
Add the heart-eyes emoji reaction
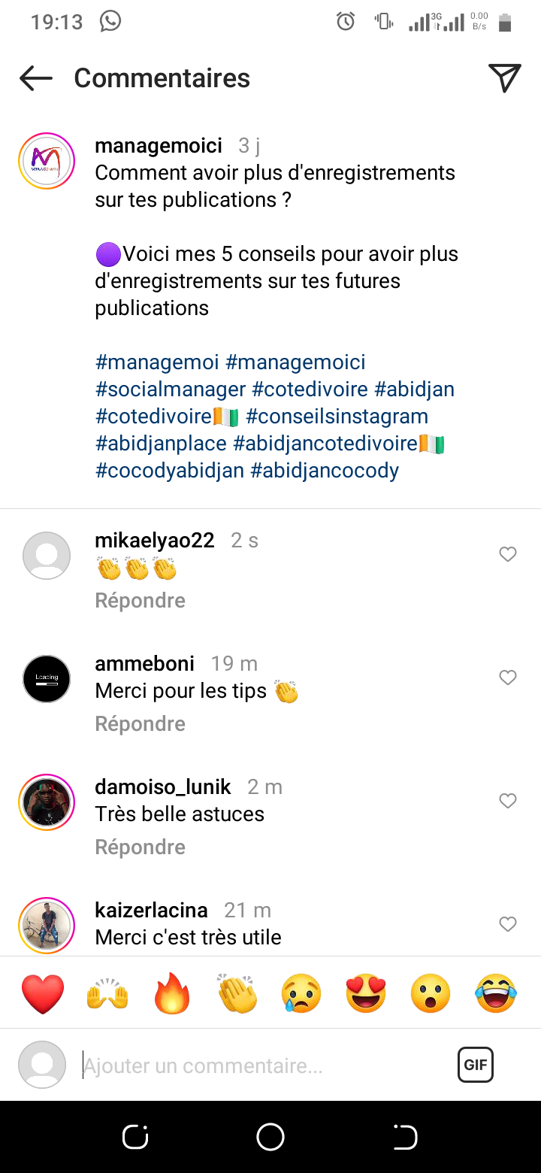pyautogui.click(x=366, y=993)
